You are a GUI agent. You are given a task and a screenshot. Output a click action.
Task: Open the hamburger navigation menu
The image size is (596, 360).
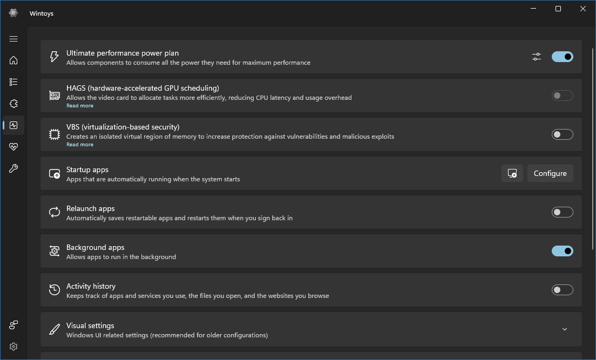[x=13, y=39]
